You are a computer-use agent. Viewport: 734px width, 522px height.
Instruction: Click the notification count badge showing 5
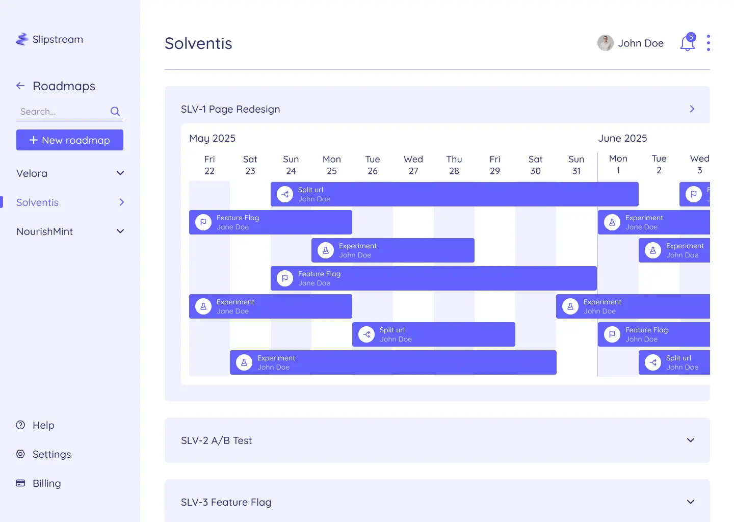click(691, 36)
